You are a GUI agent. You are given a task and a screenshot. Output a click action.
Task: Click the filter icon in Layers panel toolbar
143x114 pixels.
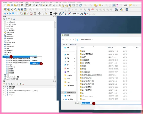[12, 84]
